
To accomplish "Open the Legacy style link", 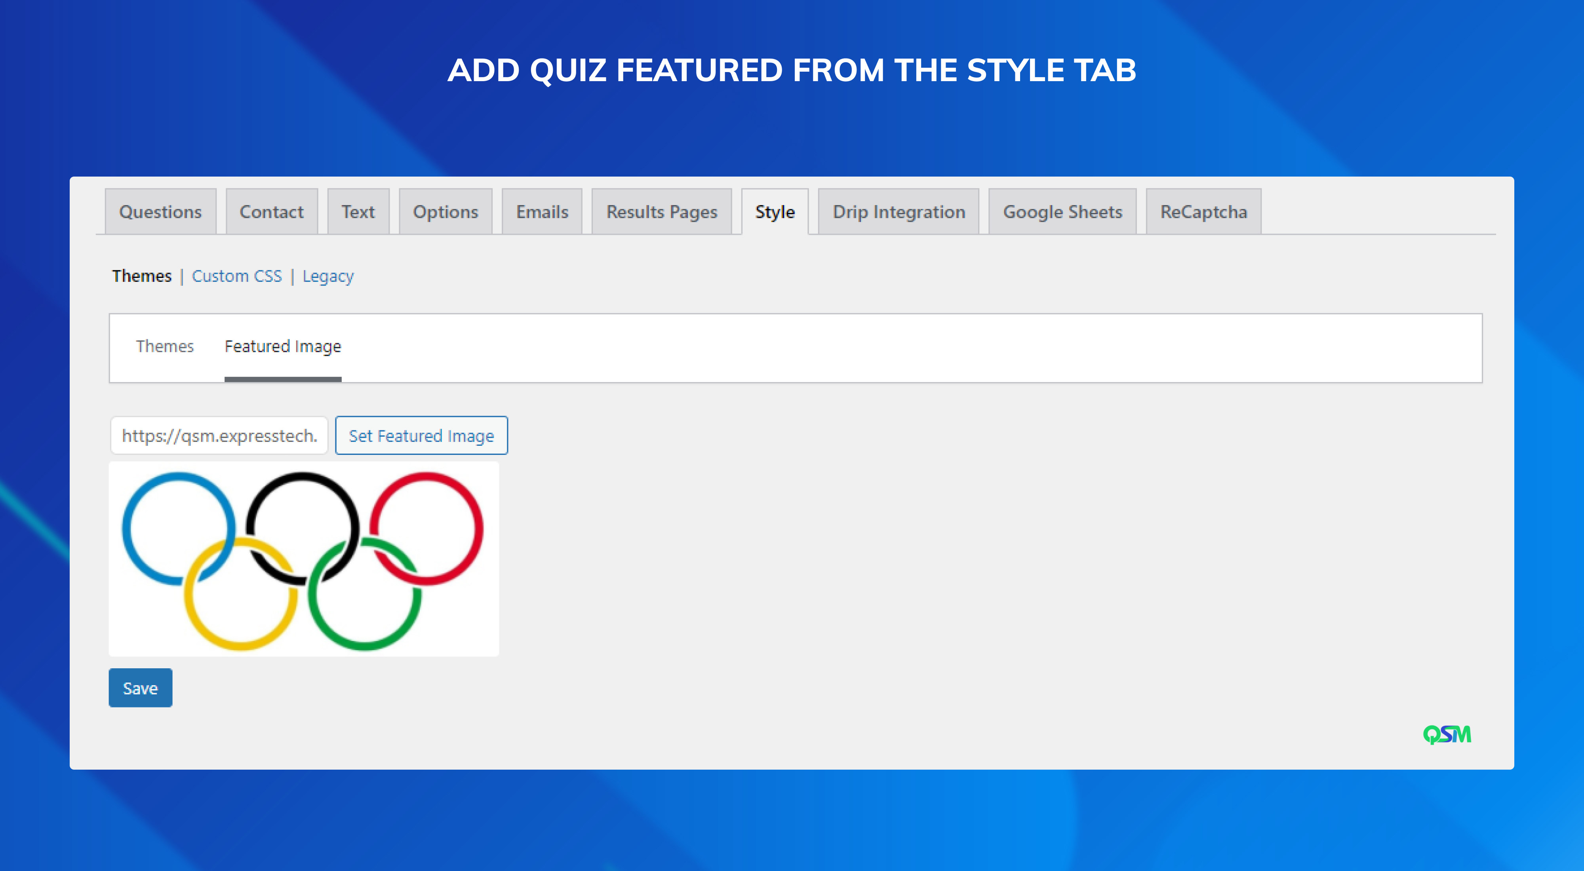I will (x=328, y=277).
